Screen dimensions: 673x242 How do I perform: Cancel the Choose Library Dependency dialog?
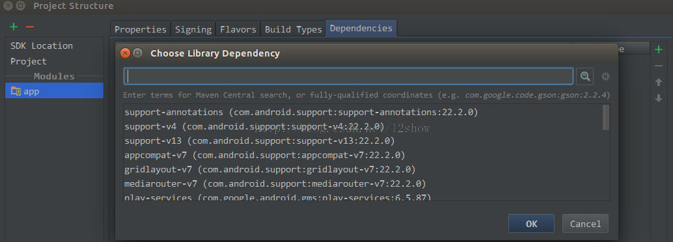click(x=585, y=224)
